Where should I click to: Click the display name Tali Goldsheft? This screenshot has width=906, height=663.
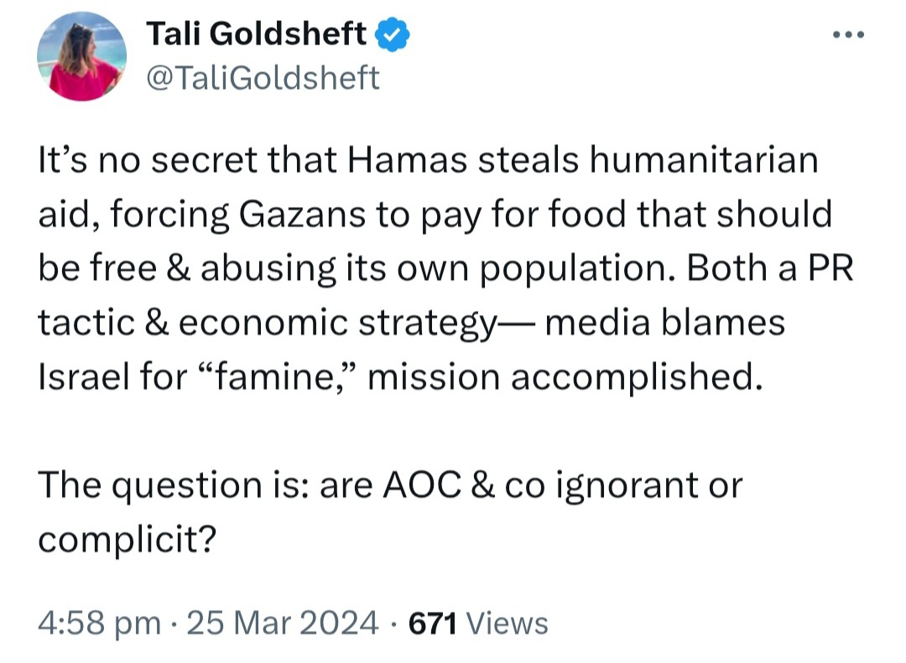click(257, 34)
